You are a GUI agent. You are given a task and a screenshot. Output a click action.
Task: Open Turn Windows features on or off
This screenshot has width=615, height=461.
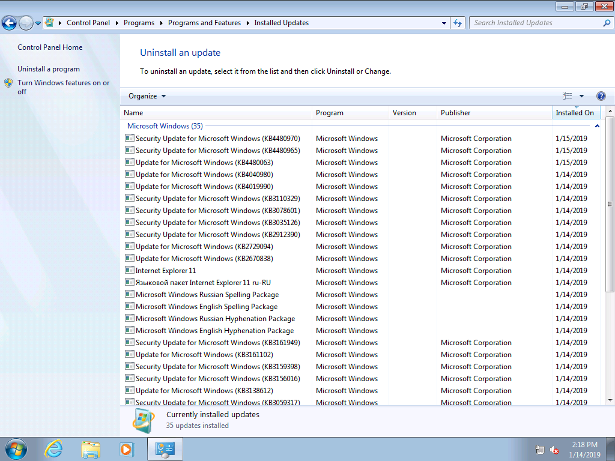click(64, 87)
